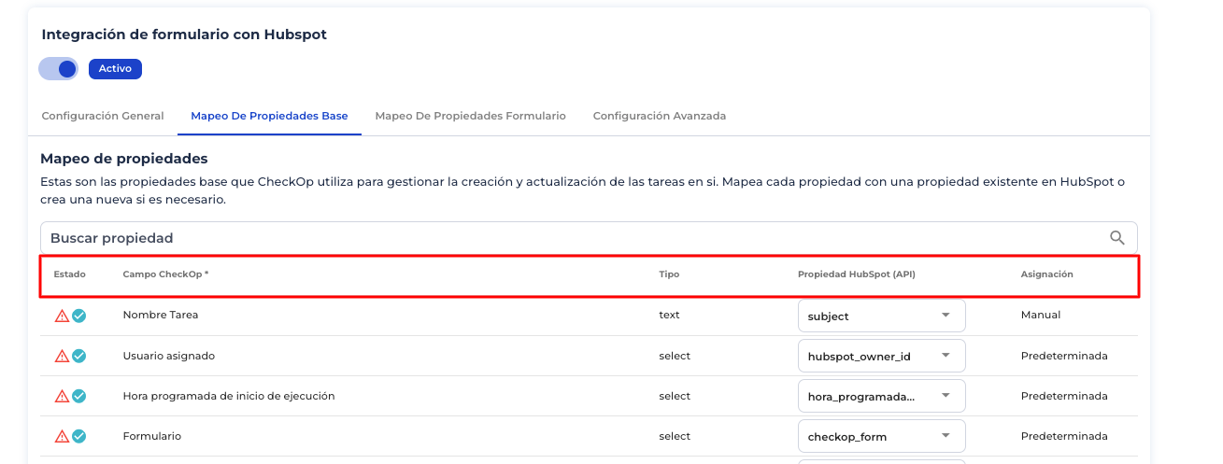Viewport: 1223px width, 464px height.
Task: Switch to Configuración General tab
Action: 103,116
